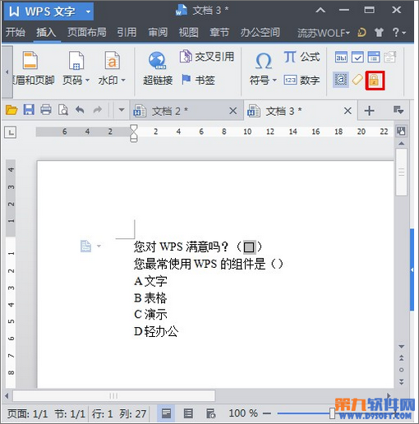Click the paragraph layout icon beside text

point(85,246)
